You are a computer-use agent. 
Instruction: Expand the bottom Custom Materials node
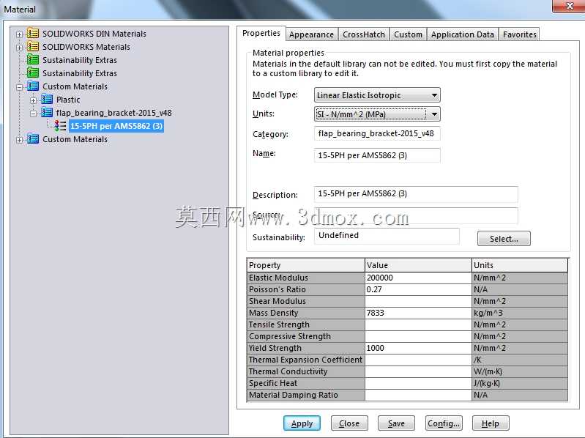(19, 140)
